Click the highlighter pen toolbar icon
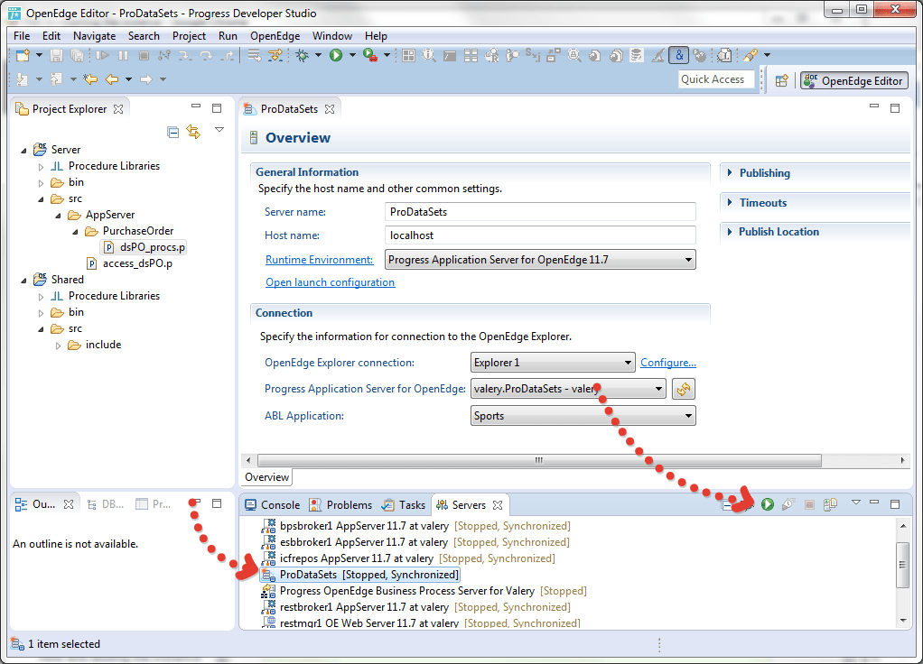The image size is (923, 664). tap(750, 55)
